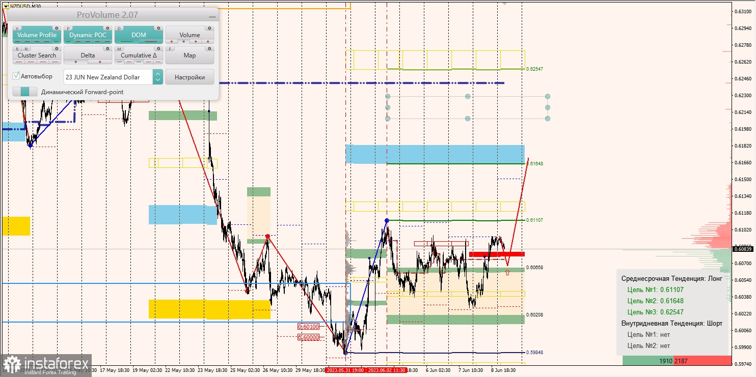Screen dimensions: 756x377
Task: Open Cumulative Δ gear settings
Action: point(158,48)
